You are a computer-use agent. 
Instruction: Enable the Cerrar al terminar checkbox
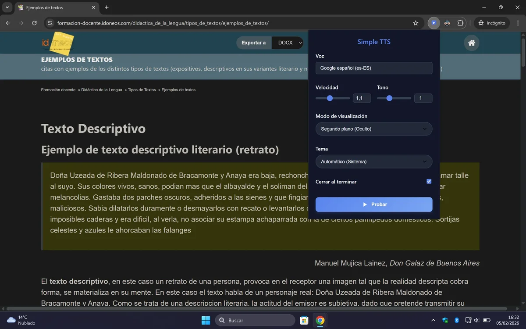(x=428, y=181)
